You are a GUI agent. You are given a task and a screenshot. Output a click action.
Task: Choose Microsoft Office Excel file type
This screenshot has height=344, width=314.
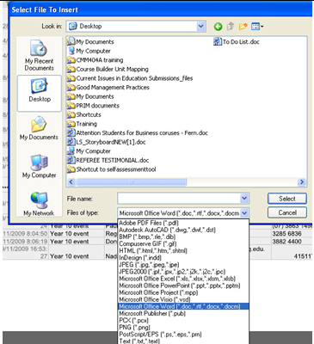click(183, 279)
